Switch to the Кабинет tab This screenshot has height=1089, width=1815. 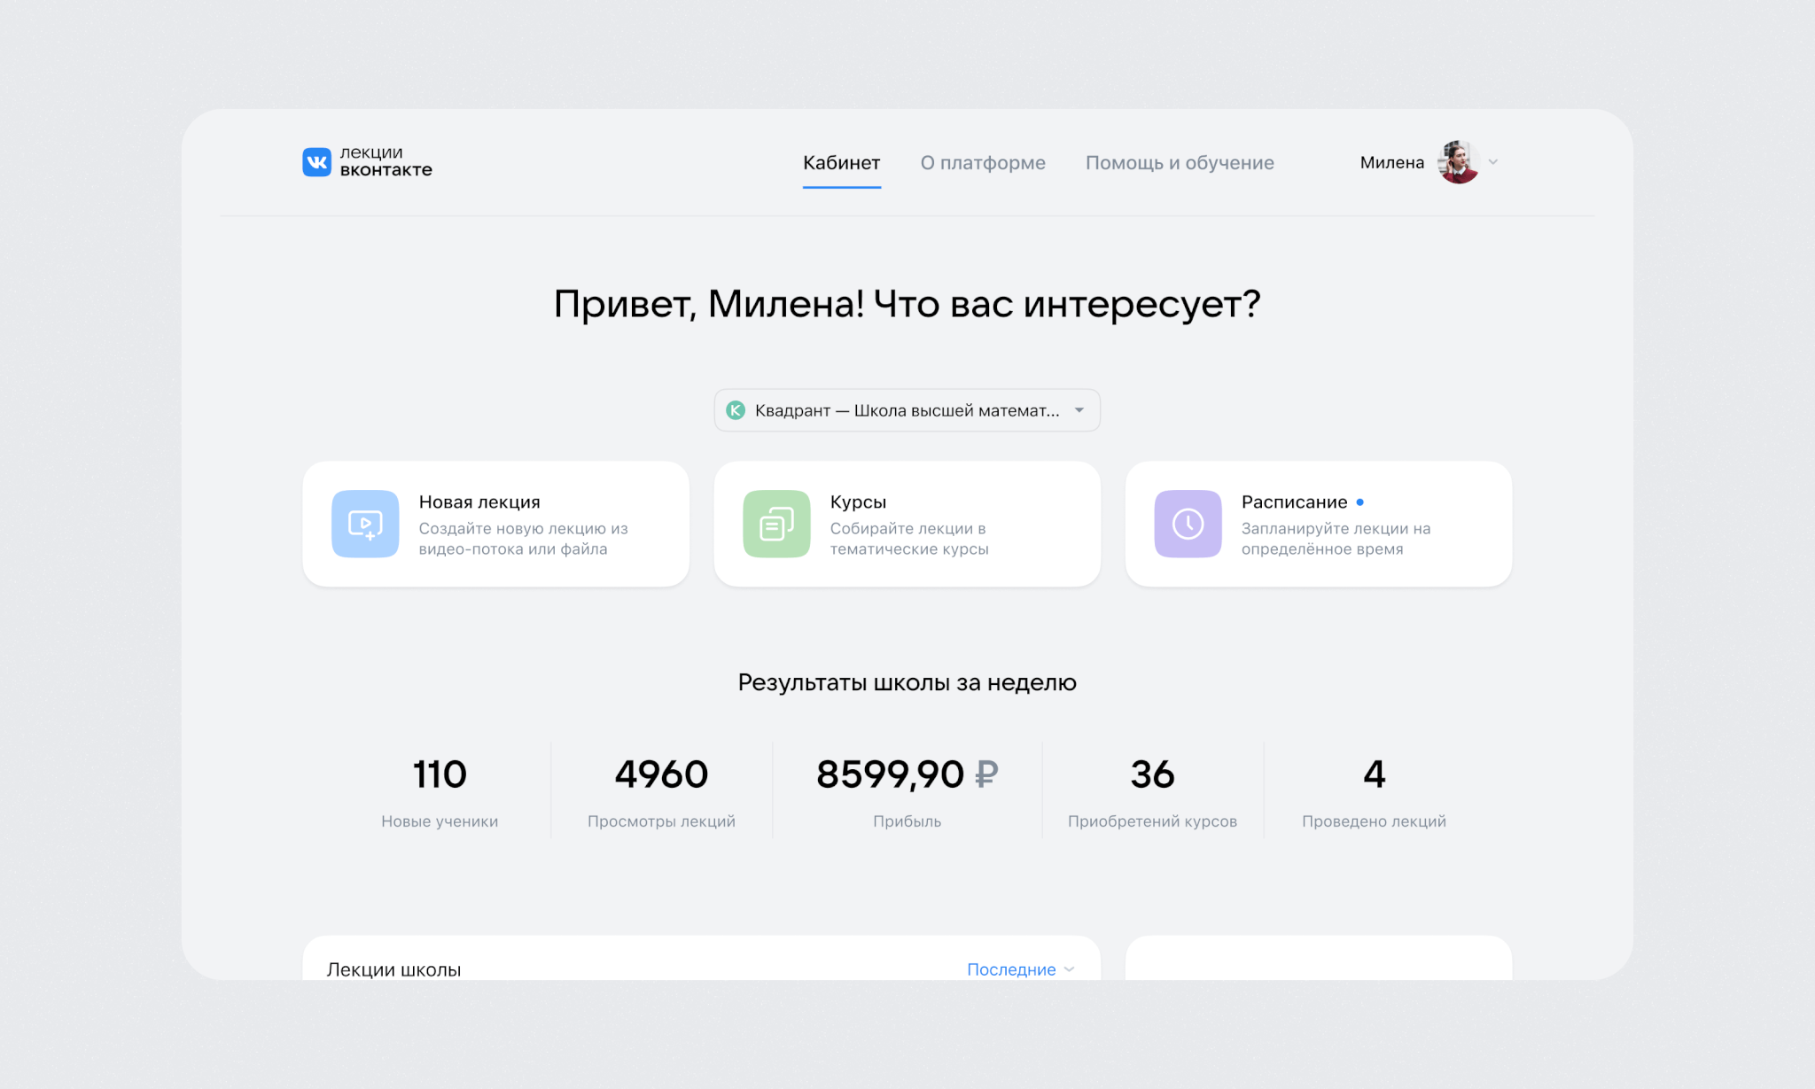841,163
